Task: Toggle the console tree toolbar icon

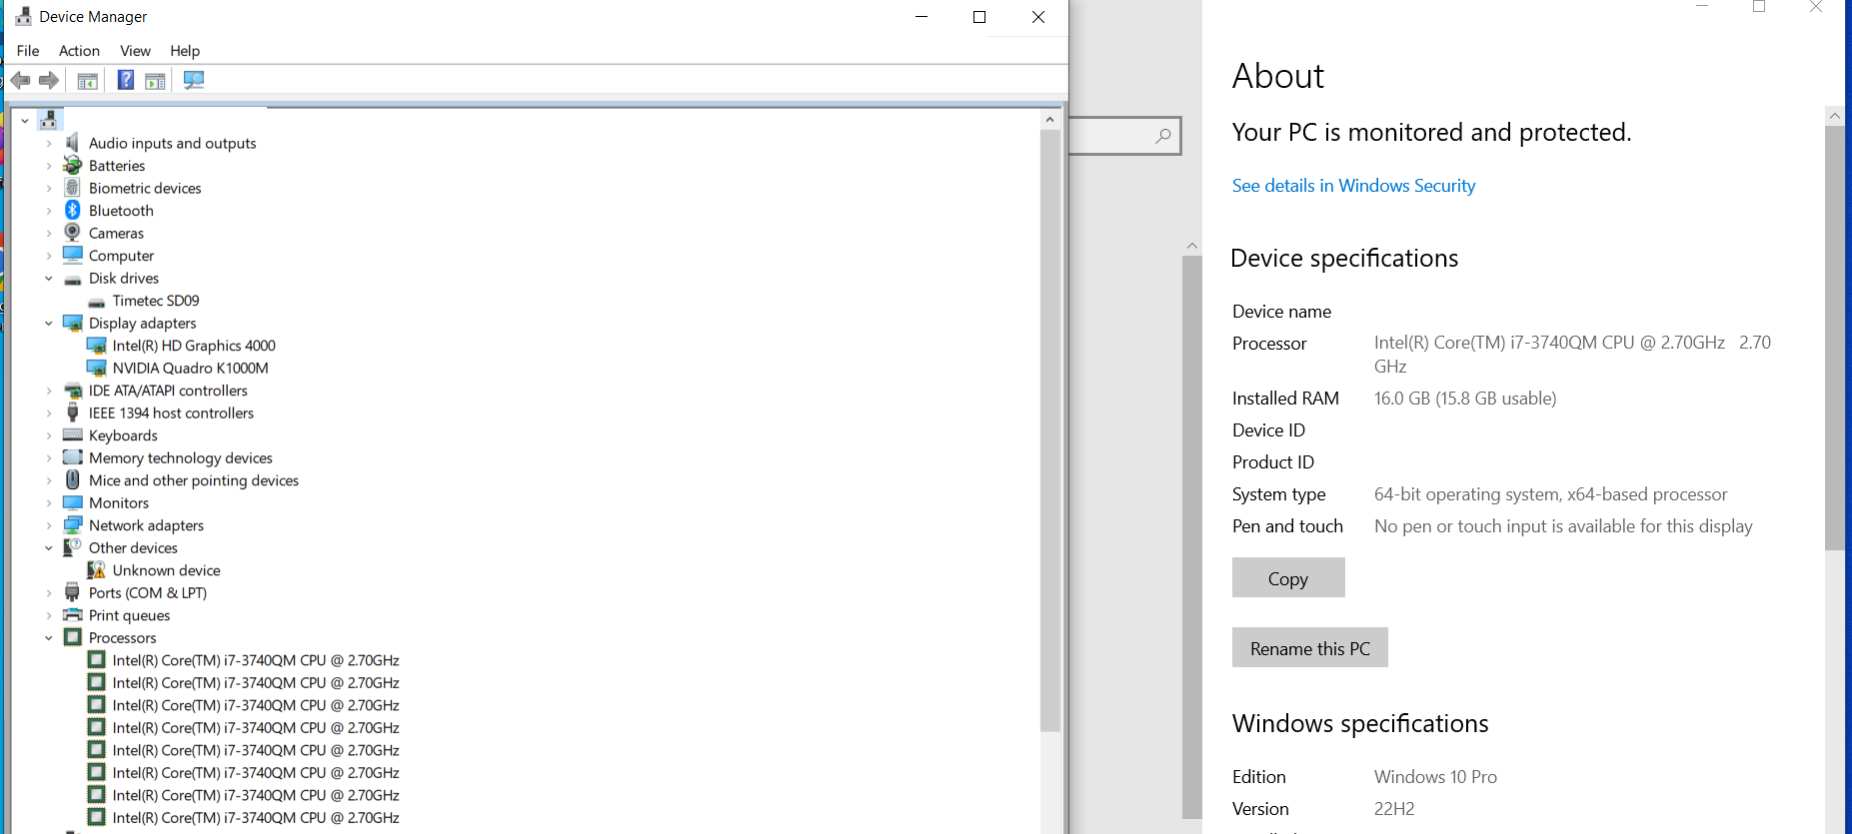Action: (x=88, y=80)
